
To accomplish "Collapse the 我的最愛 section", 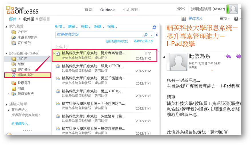I will click(x=6, y=26).
